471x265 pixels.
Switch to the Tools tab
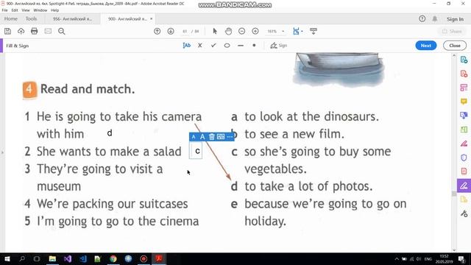pyautogui.click(x=31, y=18)
